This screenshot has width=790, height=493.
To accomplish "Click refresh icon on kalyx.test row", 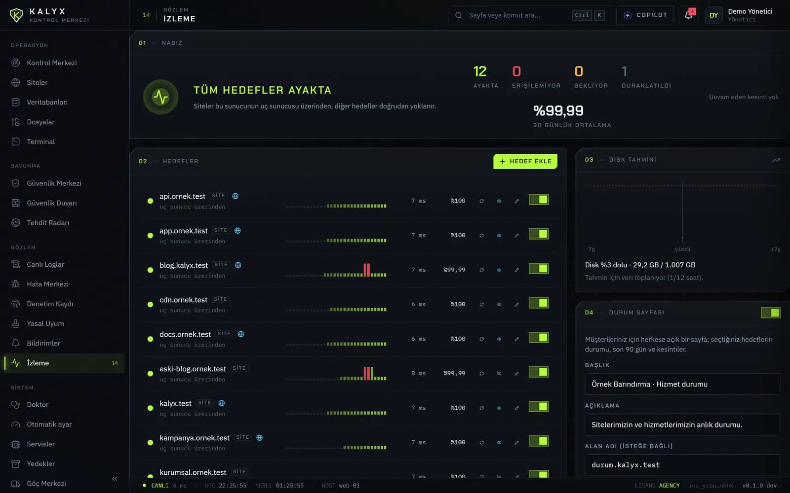I will click(481, 408).
